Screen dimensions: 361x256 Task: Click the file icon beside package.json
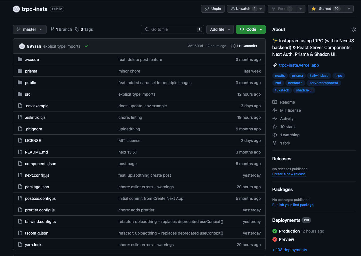tap(20, 187)
